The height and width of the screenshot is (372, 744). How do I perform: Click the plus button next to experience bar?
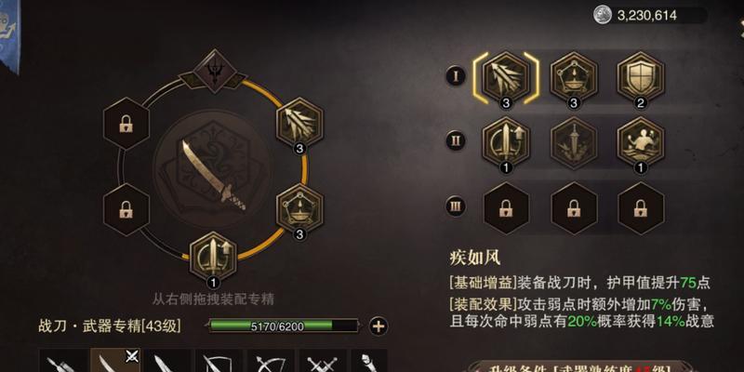click(379, 326)
